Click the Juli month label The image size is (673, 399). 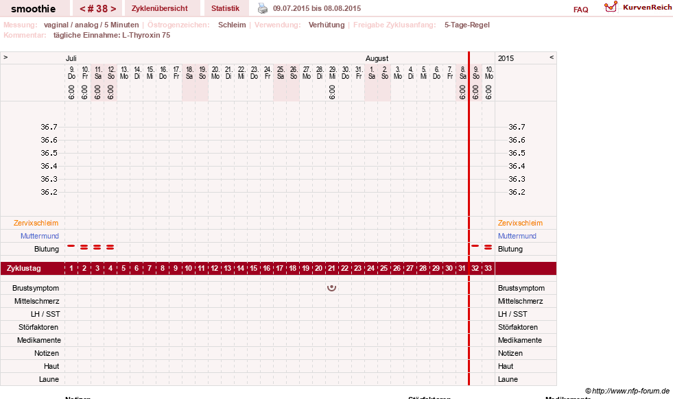coord(71,58)
